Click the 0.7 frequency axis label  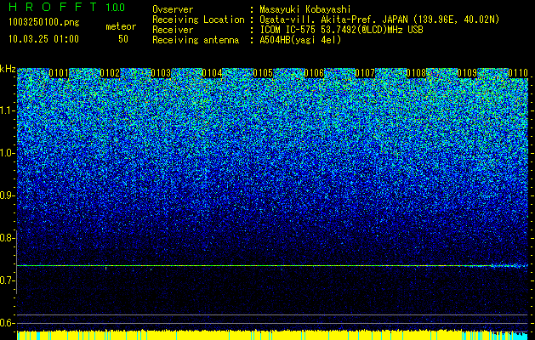tap(7, 280)
